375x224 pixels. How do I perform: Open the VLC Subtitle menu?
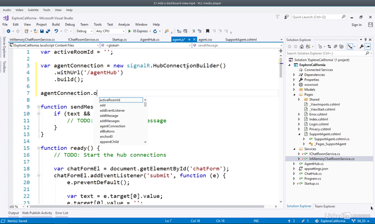pyautogui.click(x=33, y=10)
